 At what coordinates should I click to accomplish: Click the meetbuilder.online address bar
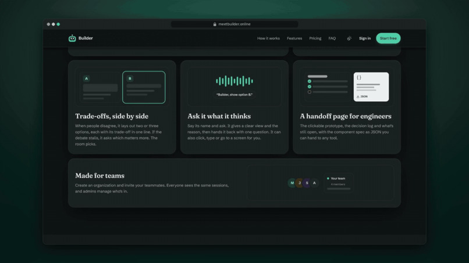pos(234,24)
